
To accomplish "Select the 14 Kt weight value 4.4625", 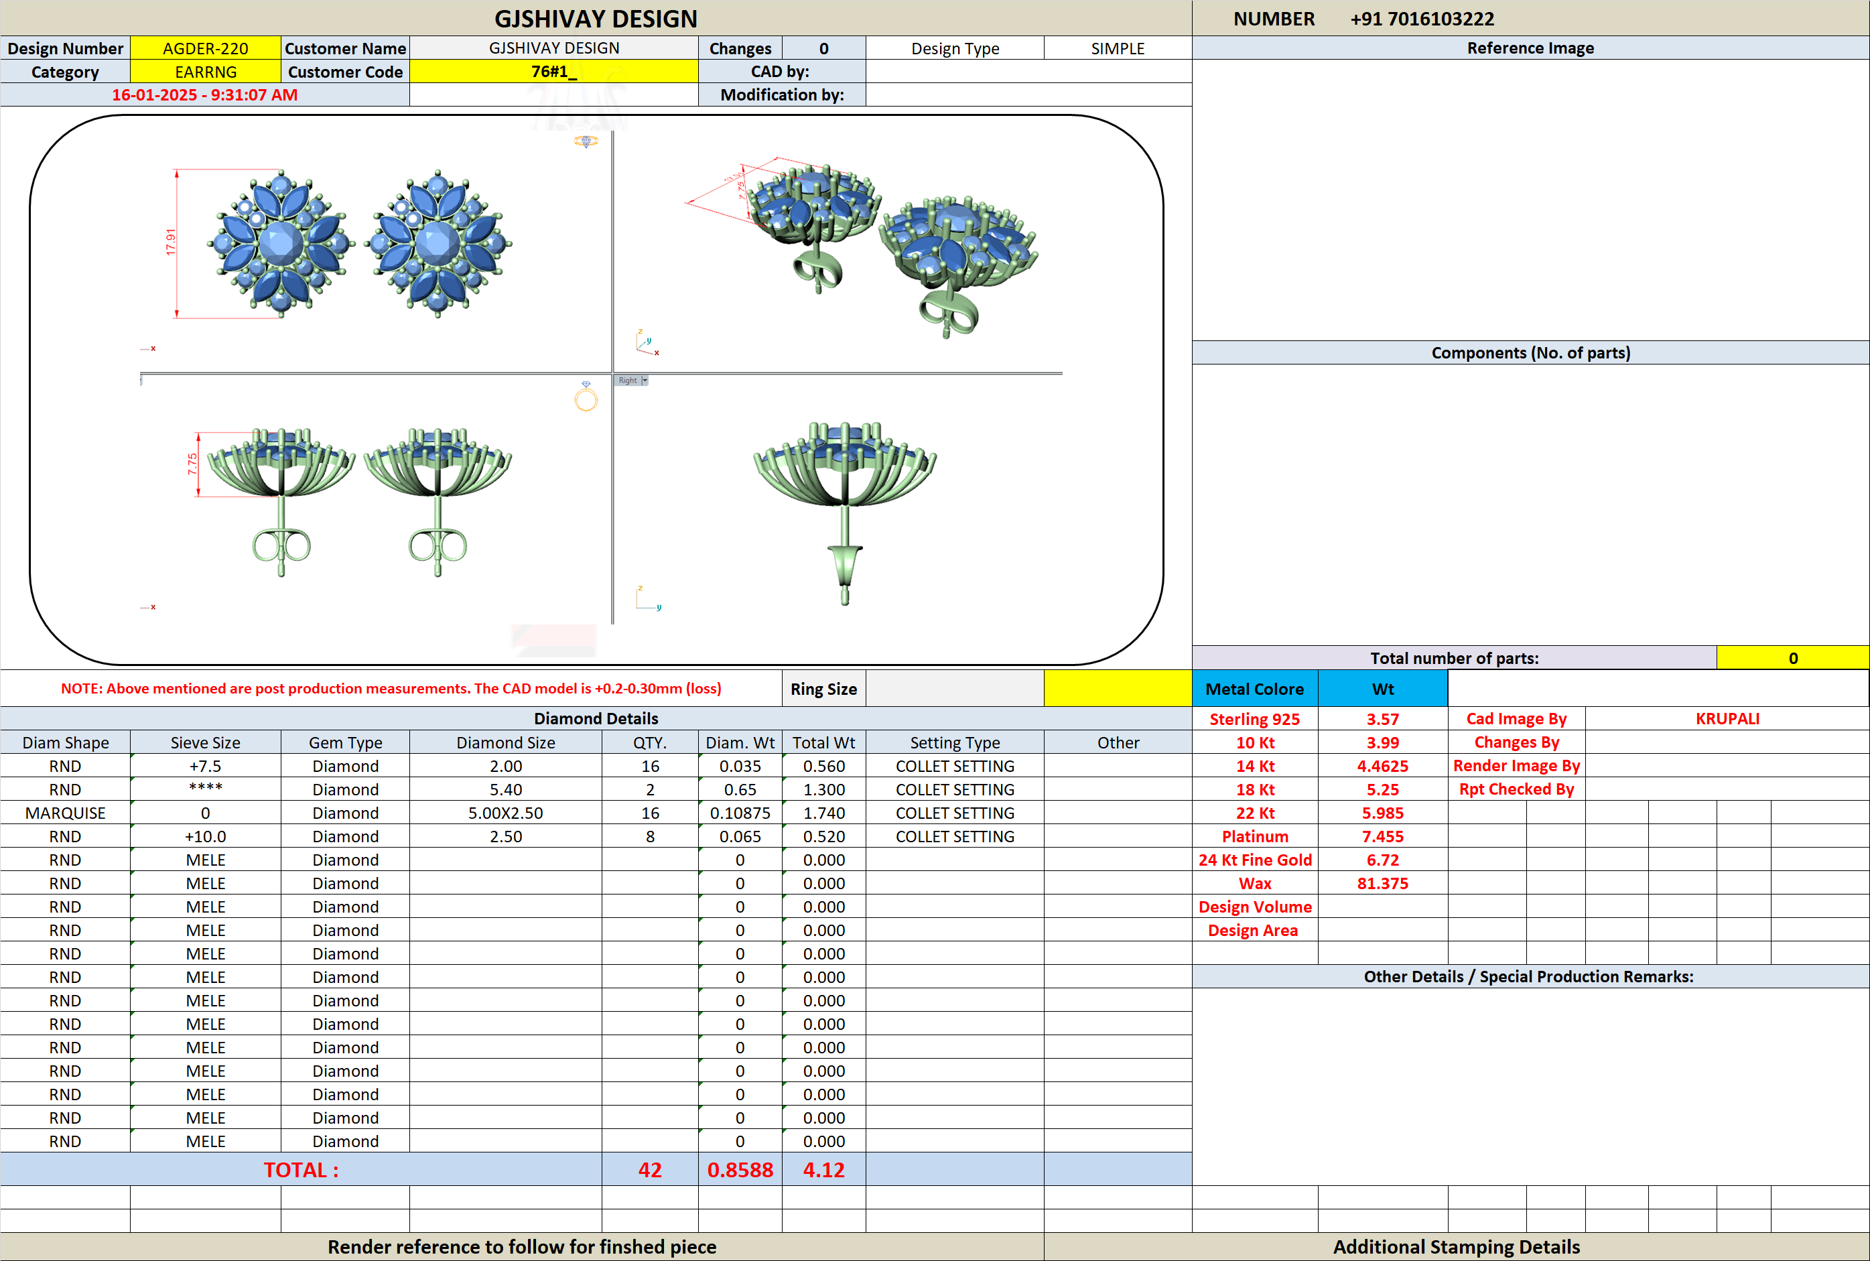I will click(1383, 766).
